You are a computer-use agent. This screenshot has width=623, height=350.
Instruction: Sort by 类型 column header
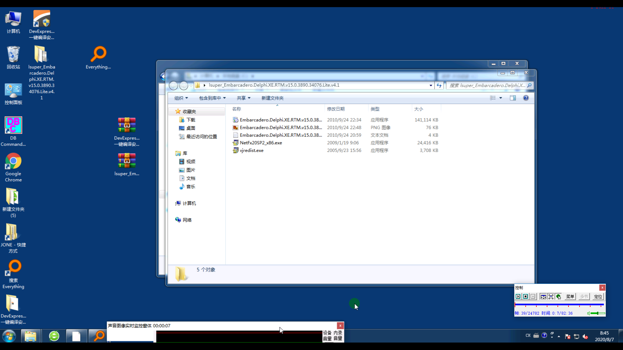pos(390,109)
